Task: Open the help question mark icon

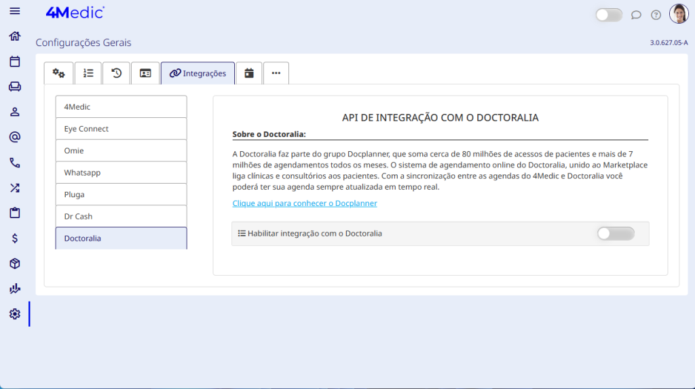Action: [x=656, y=15]
